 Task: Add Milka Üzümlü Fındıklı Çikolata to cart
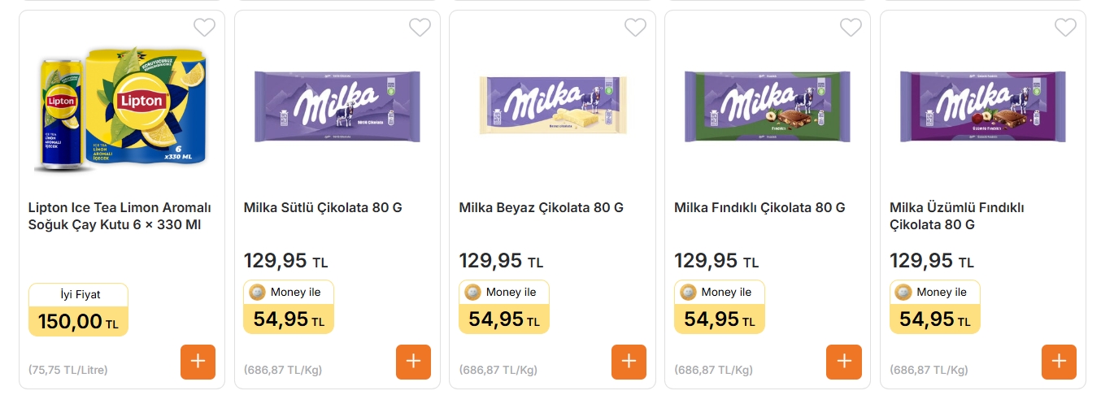point(1059,362)
